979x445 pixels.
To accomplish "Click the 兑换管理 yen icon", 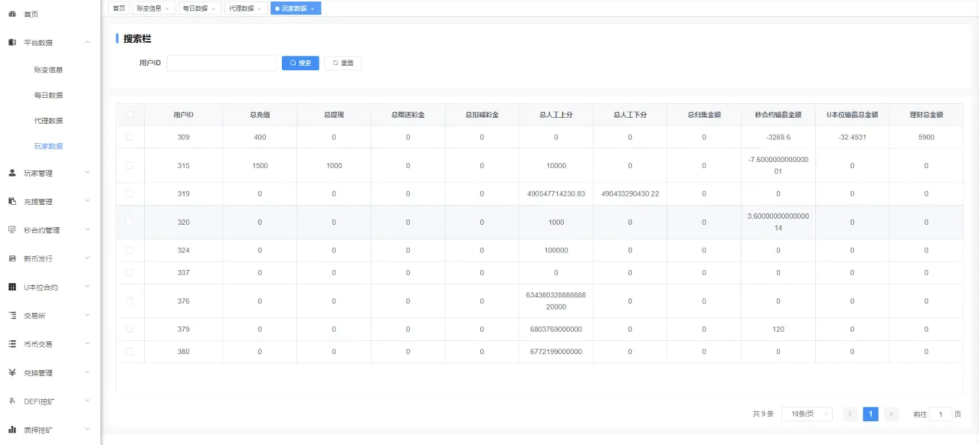I will [x=12, y=372].
